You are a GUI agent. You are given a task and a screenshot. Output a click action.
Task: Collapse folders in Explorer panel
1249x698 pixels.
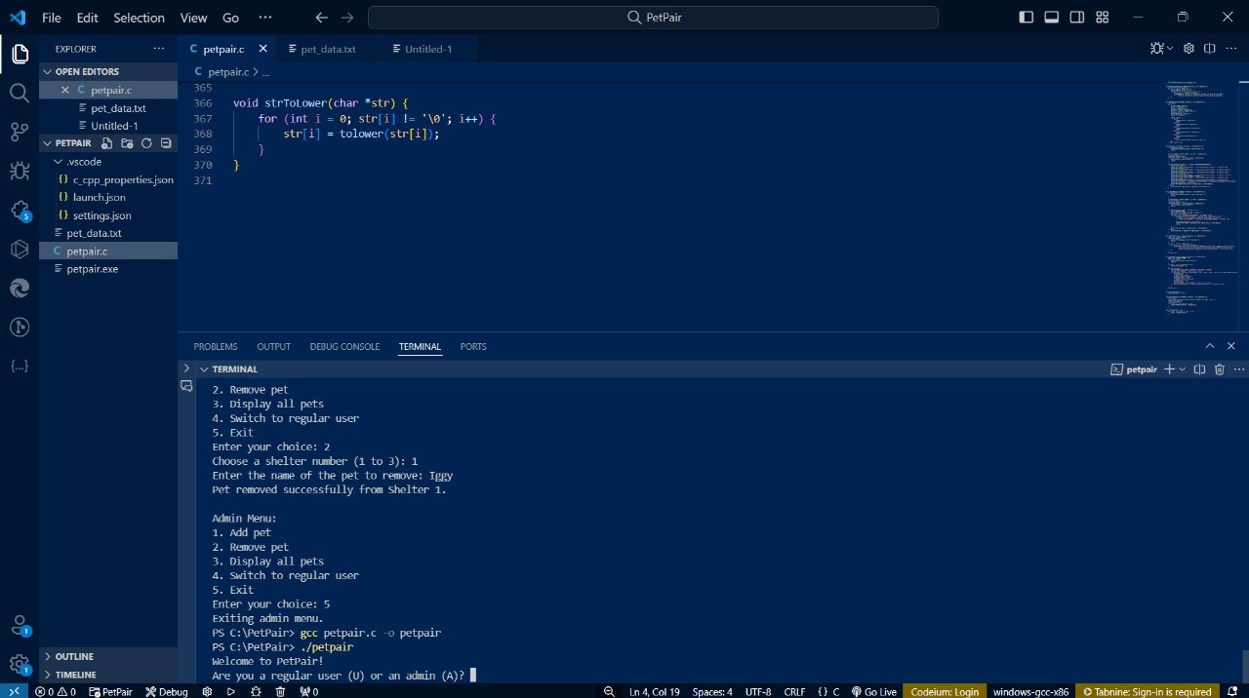(x=165, y=142)
